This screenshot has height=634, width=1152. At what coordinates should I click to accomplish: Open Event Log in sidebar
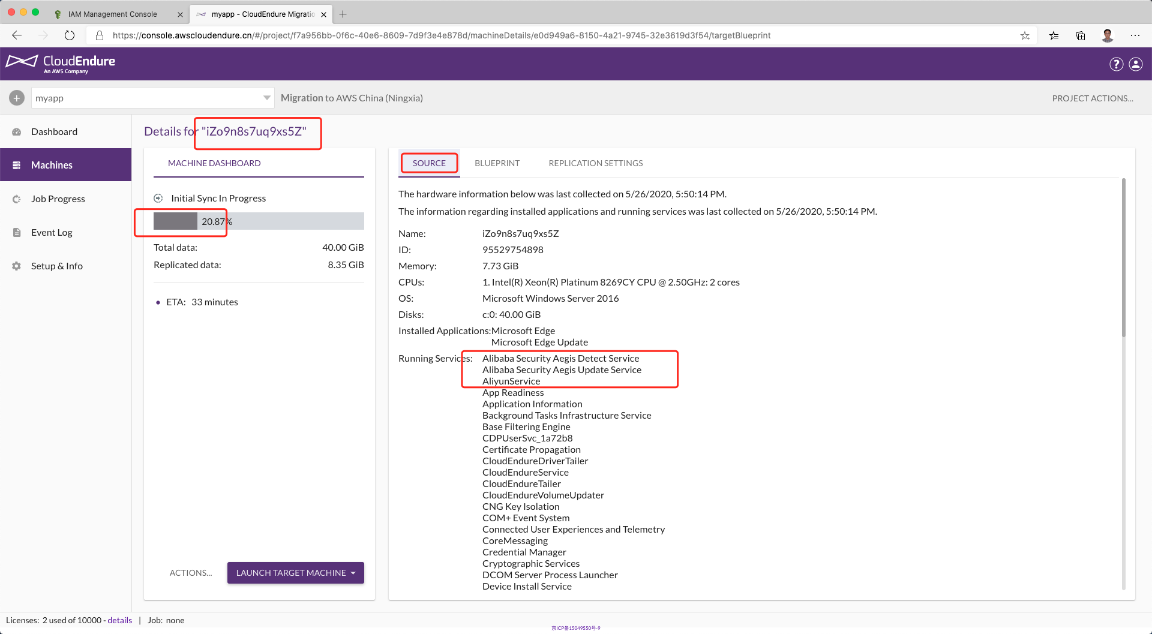(x=52, y=232)
